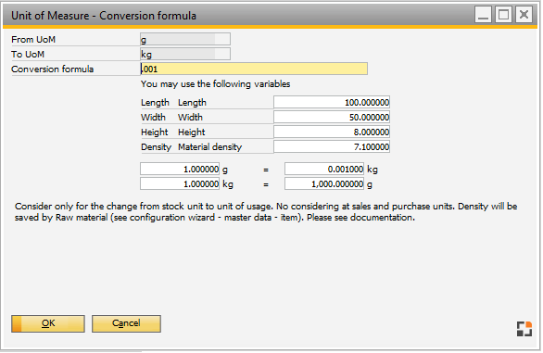Click the 1.000000 g quantity field

(180, 169)
